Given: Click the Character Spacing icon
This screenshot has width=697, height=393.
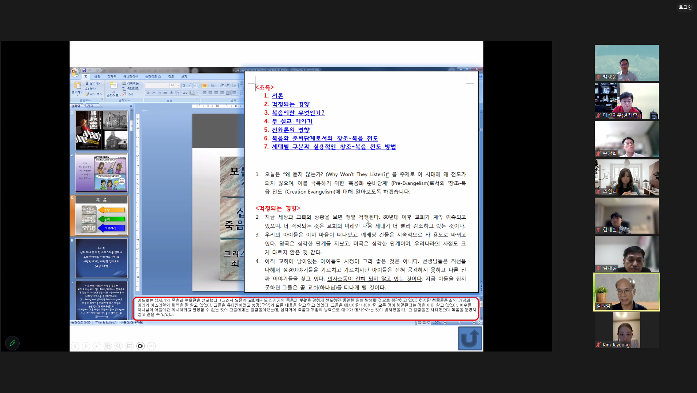Looking at the screenshot, I should (178, 93).
